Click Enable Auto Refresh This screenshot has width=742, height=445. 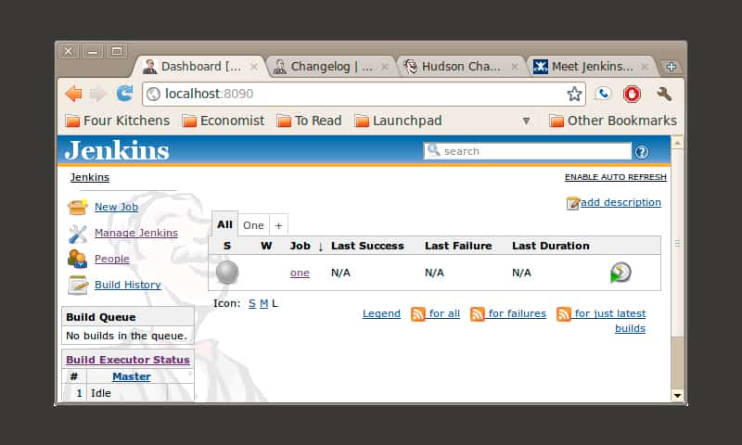616,177
